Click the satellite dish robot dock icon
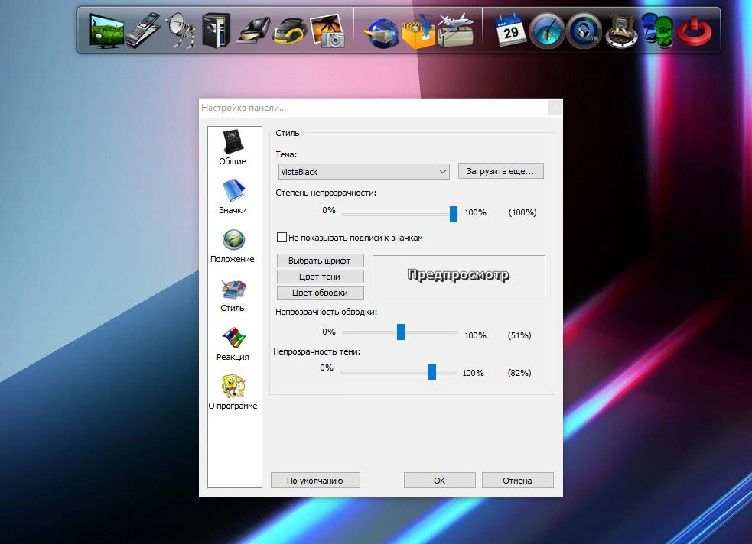752x544 pixels. pos(181,31)
